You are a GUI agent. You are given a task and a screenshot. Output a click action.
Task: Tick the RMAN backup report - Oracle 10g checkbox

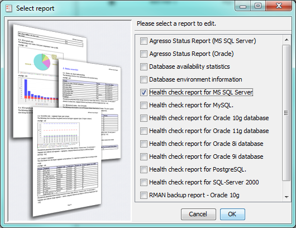144,195
